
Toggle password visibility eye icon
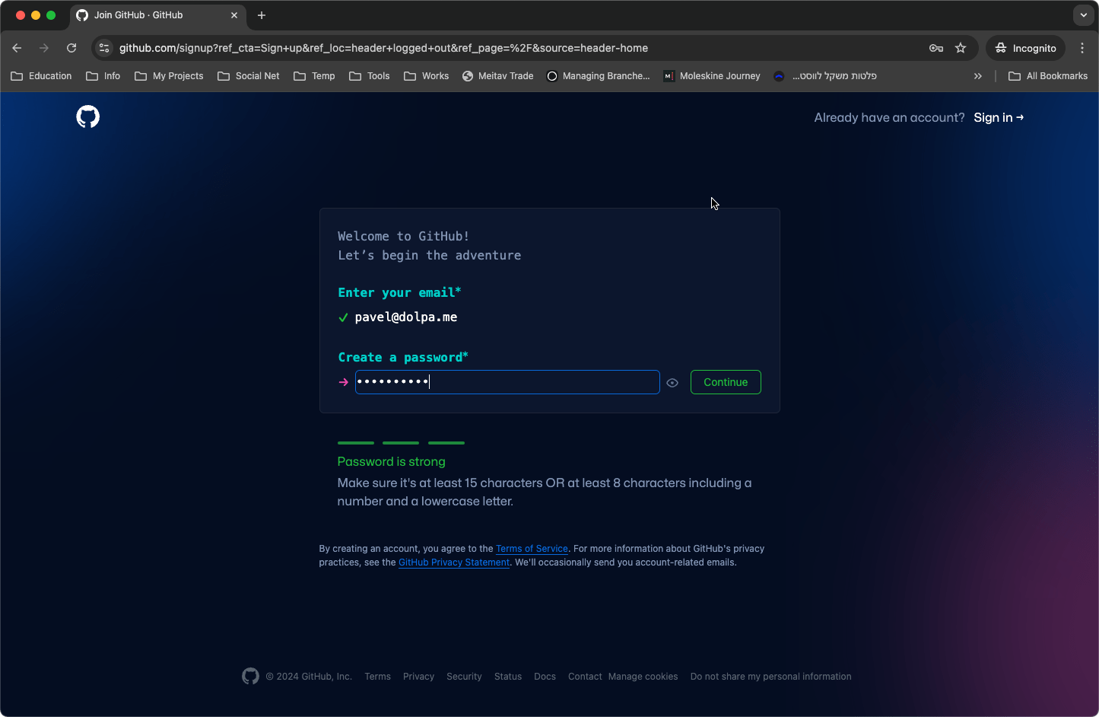[x=672, y=383]
